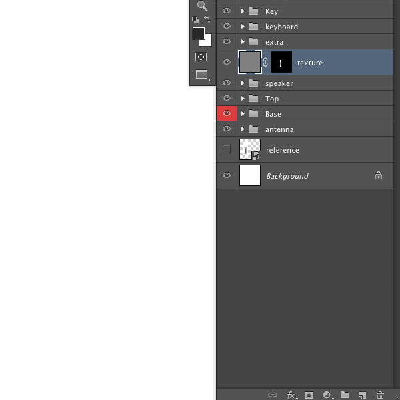Open the foreground color swatch
The width and height of the screenshot is (400, 400).
tap(199, 33)
